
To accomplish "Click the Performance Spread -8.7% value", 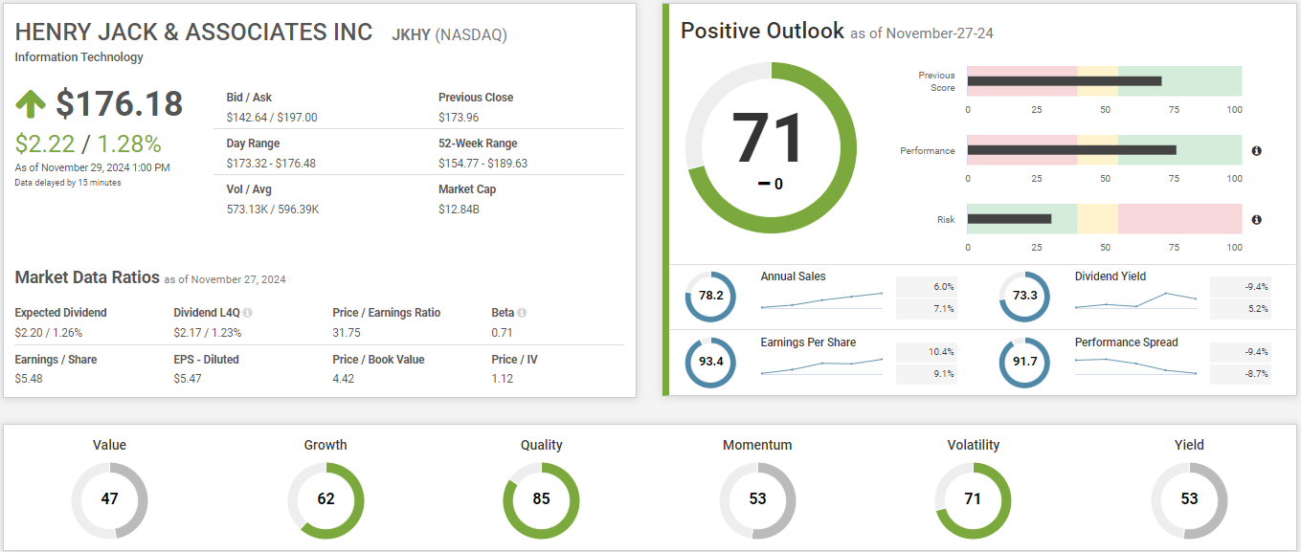I will (1257, 374).
